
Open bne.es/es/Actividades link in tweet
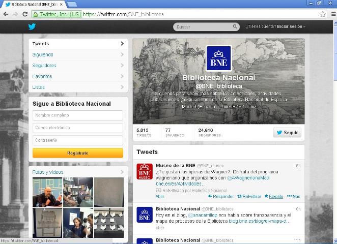(181, 184)
